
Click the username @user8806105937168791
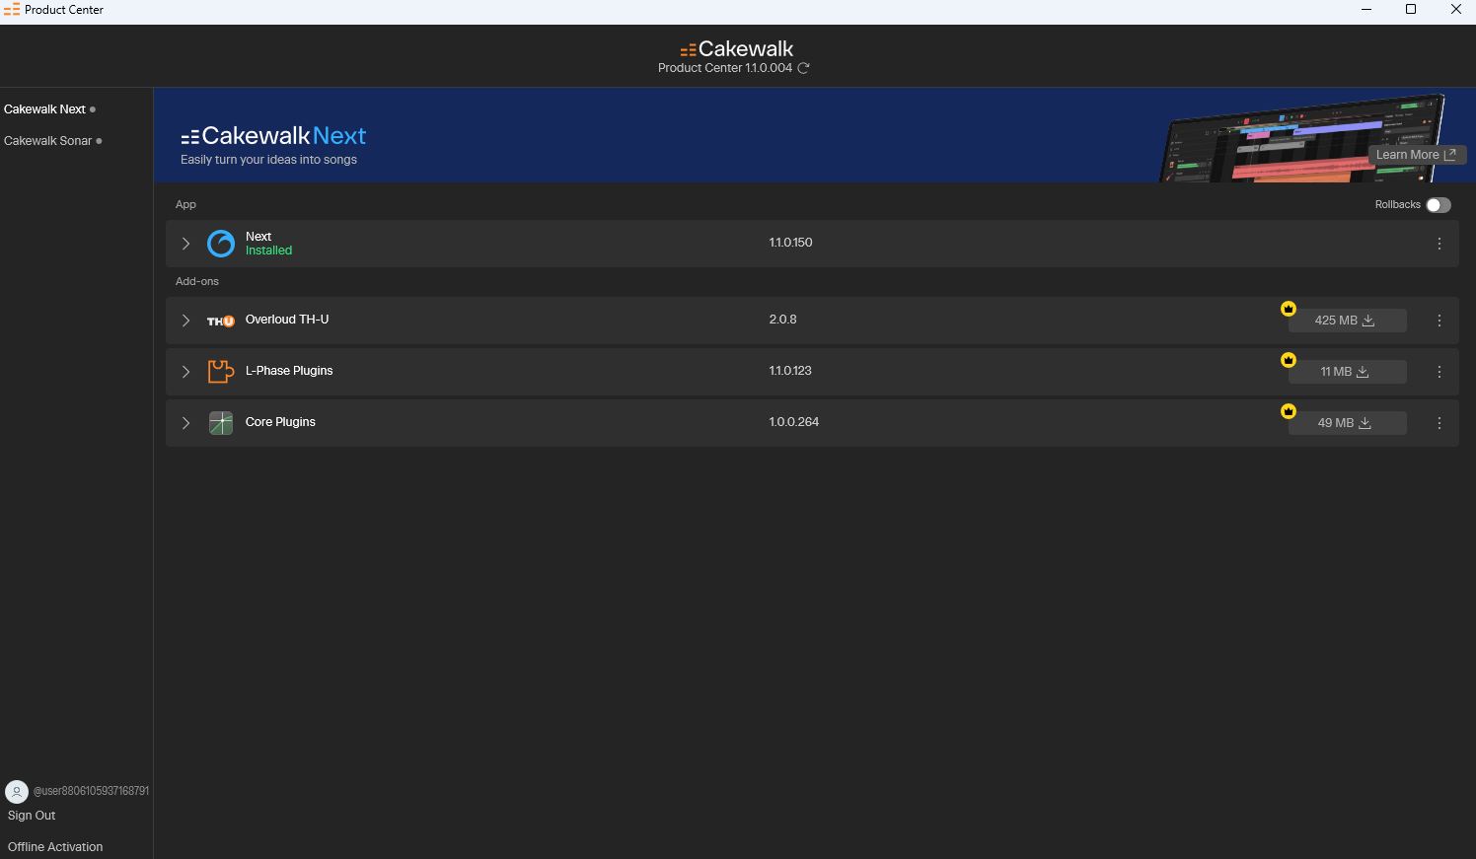tap(92, 791)
